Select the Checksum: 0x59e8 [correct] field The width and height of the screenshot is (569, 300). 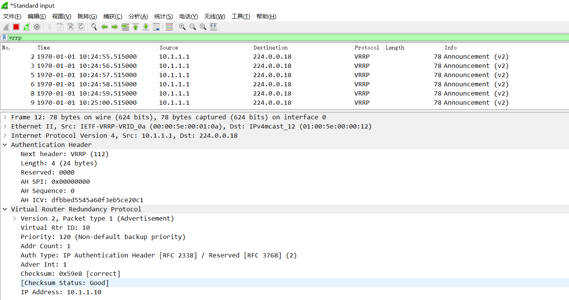click(x=71, y=274)
